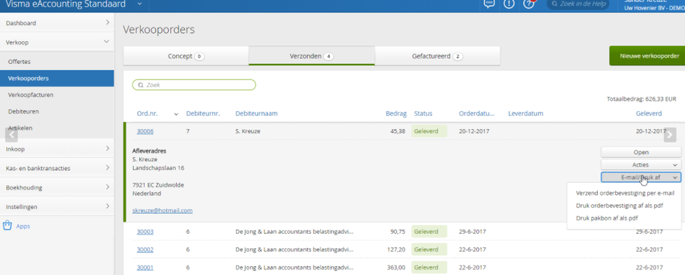Open order number 30006 link
This screenshot has height=275, width=685.
[x=145, y=131]
